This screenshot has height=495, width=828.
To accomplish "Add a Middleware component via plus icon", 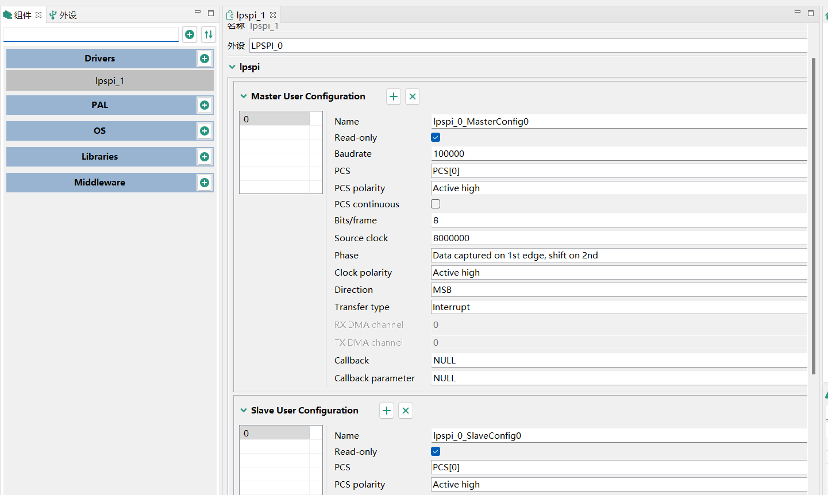I will tap(205, 183).
